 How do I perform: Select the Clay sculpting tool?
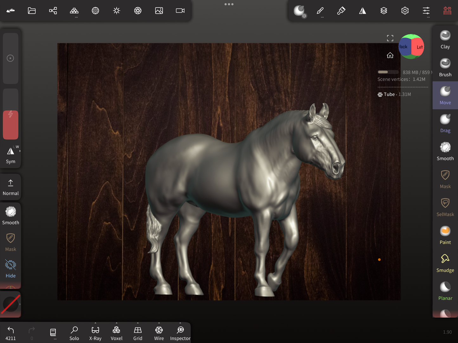445,40
